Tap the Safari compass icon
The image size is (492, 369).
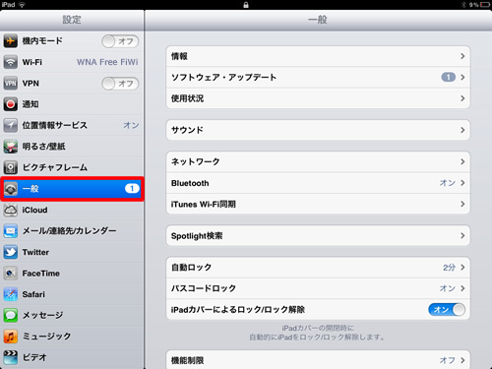[x=11, y=294]
